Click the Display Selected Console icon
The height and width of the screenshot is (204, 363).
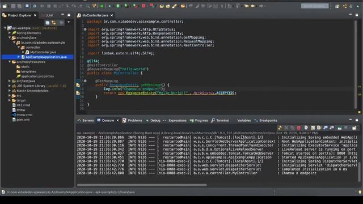(346, 127)
